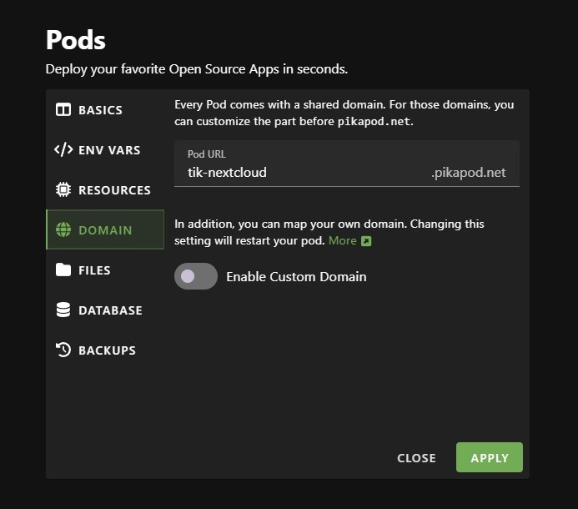Switch to the BACKUPS tab label
578x509 pixels.
click(107, 350)
